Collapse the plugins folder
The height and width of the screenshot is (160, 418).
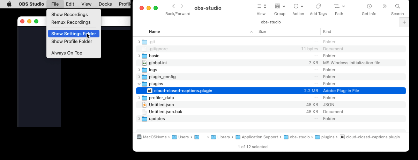(139, 84)
